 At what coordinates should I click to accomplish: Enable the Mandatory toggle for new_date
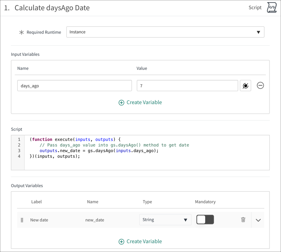pyautogui.click(x=205, y=220)
